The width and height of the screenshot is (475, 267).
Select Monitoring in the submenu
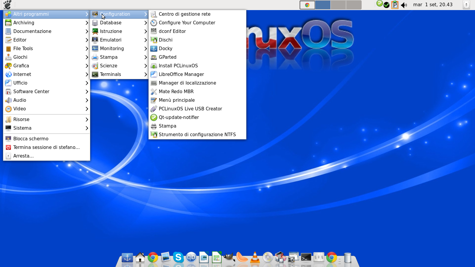click(119, 49)
